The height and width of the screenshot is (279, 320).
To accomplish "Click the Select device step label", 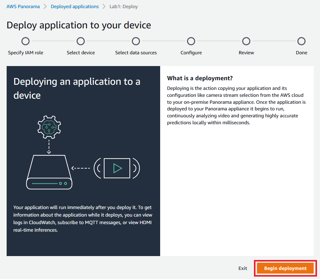I will (81, 53).
